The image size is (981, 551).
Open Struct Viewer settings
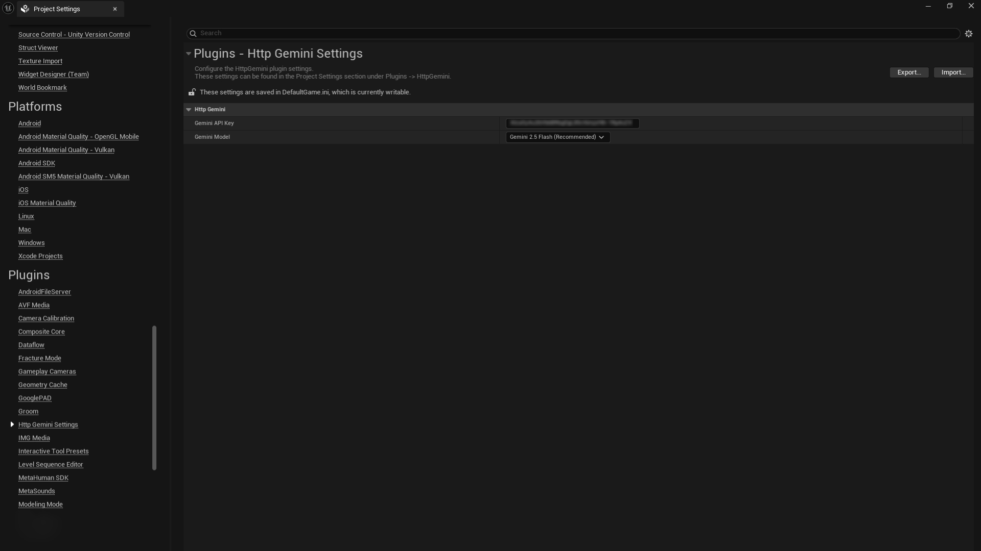coord(38,48)
